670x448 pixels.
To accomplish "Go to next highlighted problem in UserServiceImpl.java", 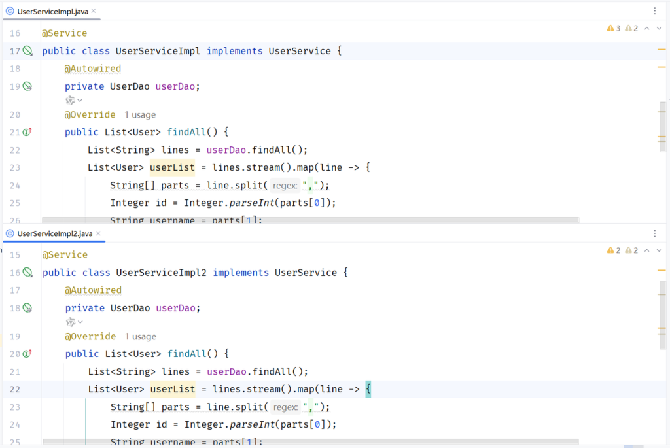I will (x=660, y=29).
